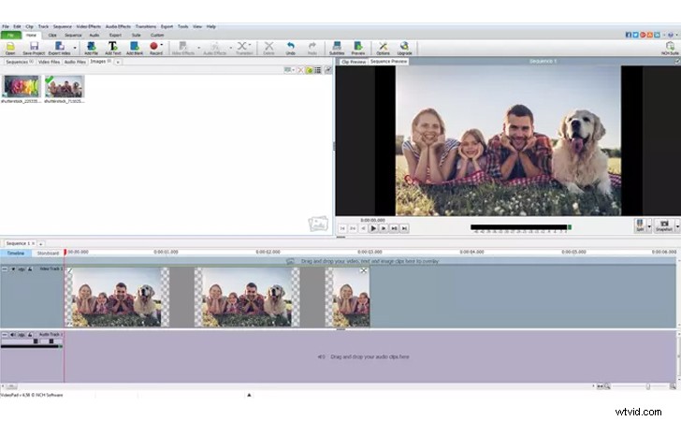Play the sequence preview

point(373,227)
